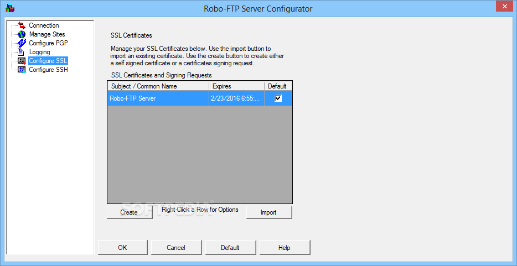Go to Configure PGP section
The image size is (517, 266).
(49, 43)
